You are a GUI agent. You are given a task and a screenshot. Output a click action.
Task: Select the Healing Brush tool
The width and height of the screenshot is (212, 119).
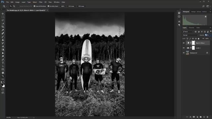pyautogui.click(x=3, y=33)
